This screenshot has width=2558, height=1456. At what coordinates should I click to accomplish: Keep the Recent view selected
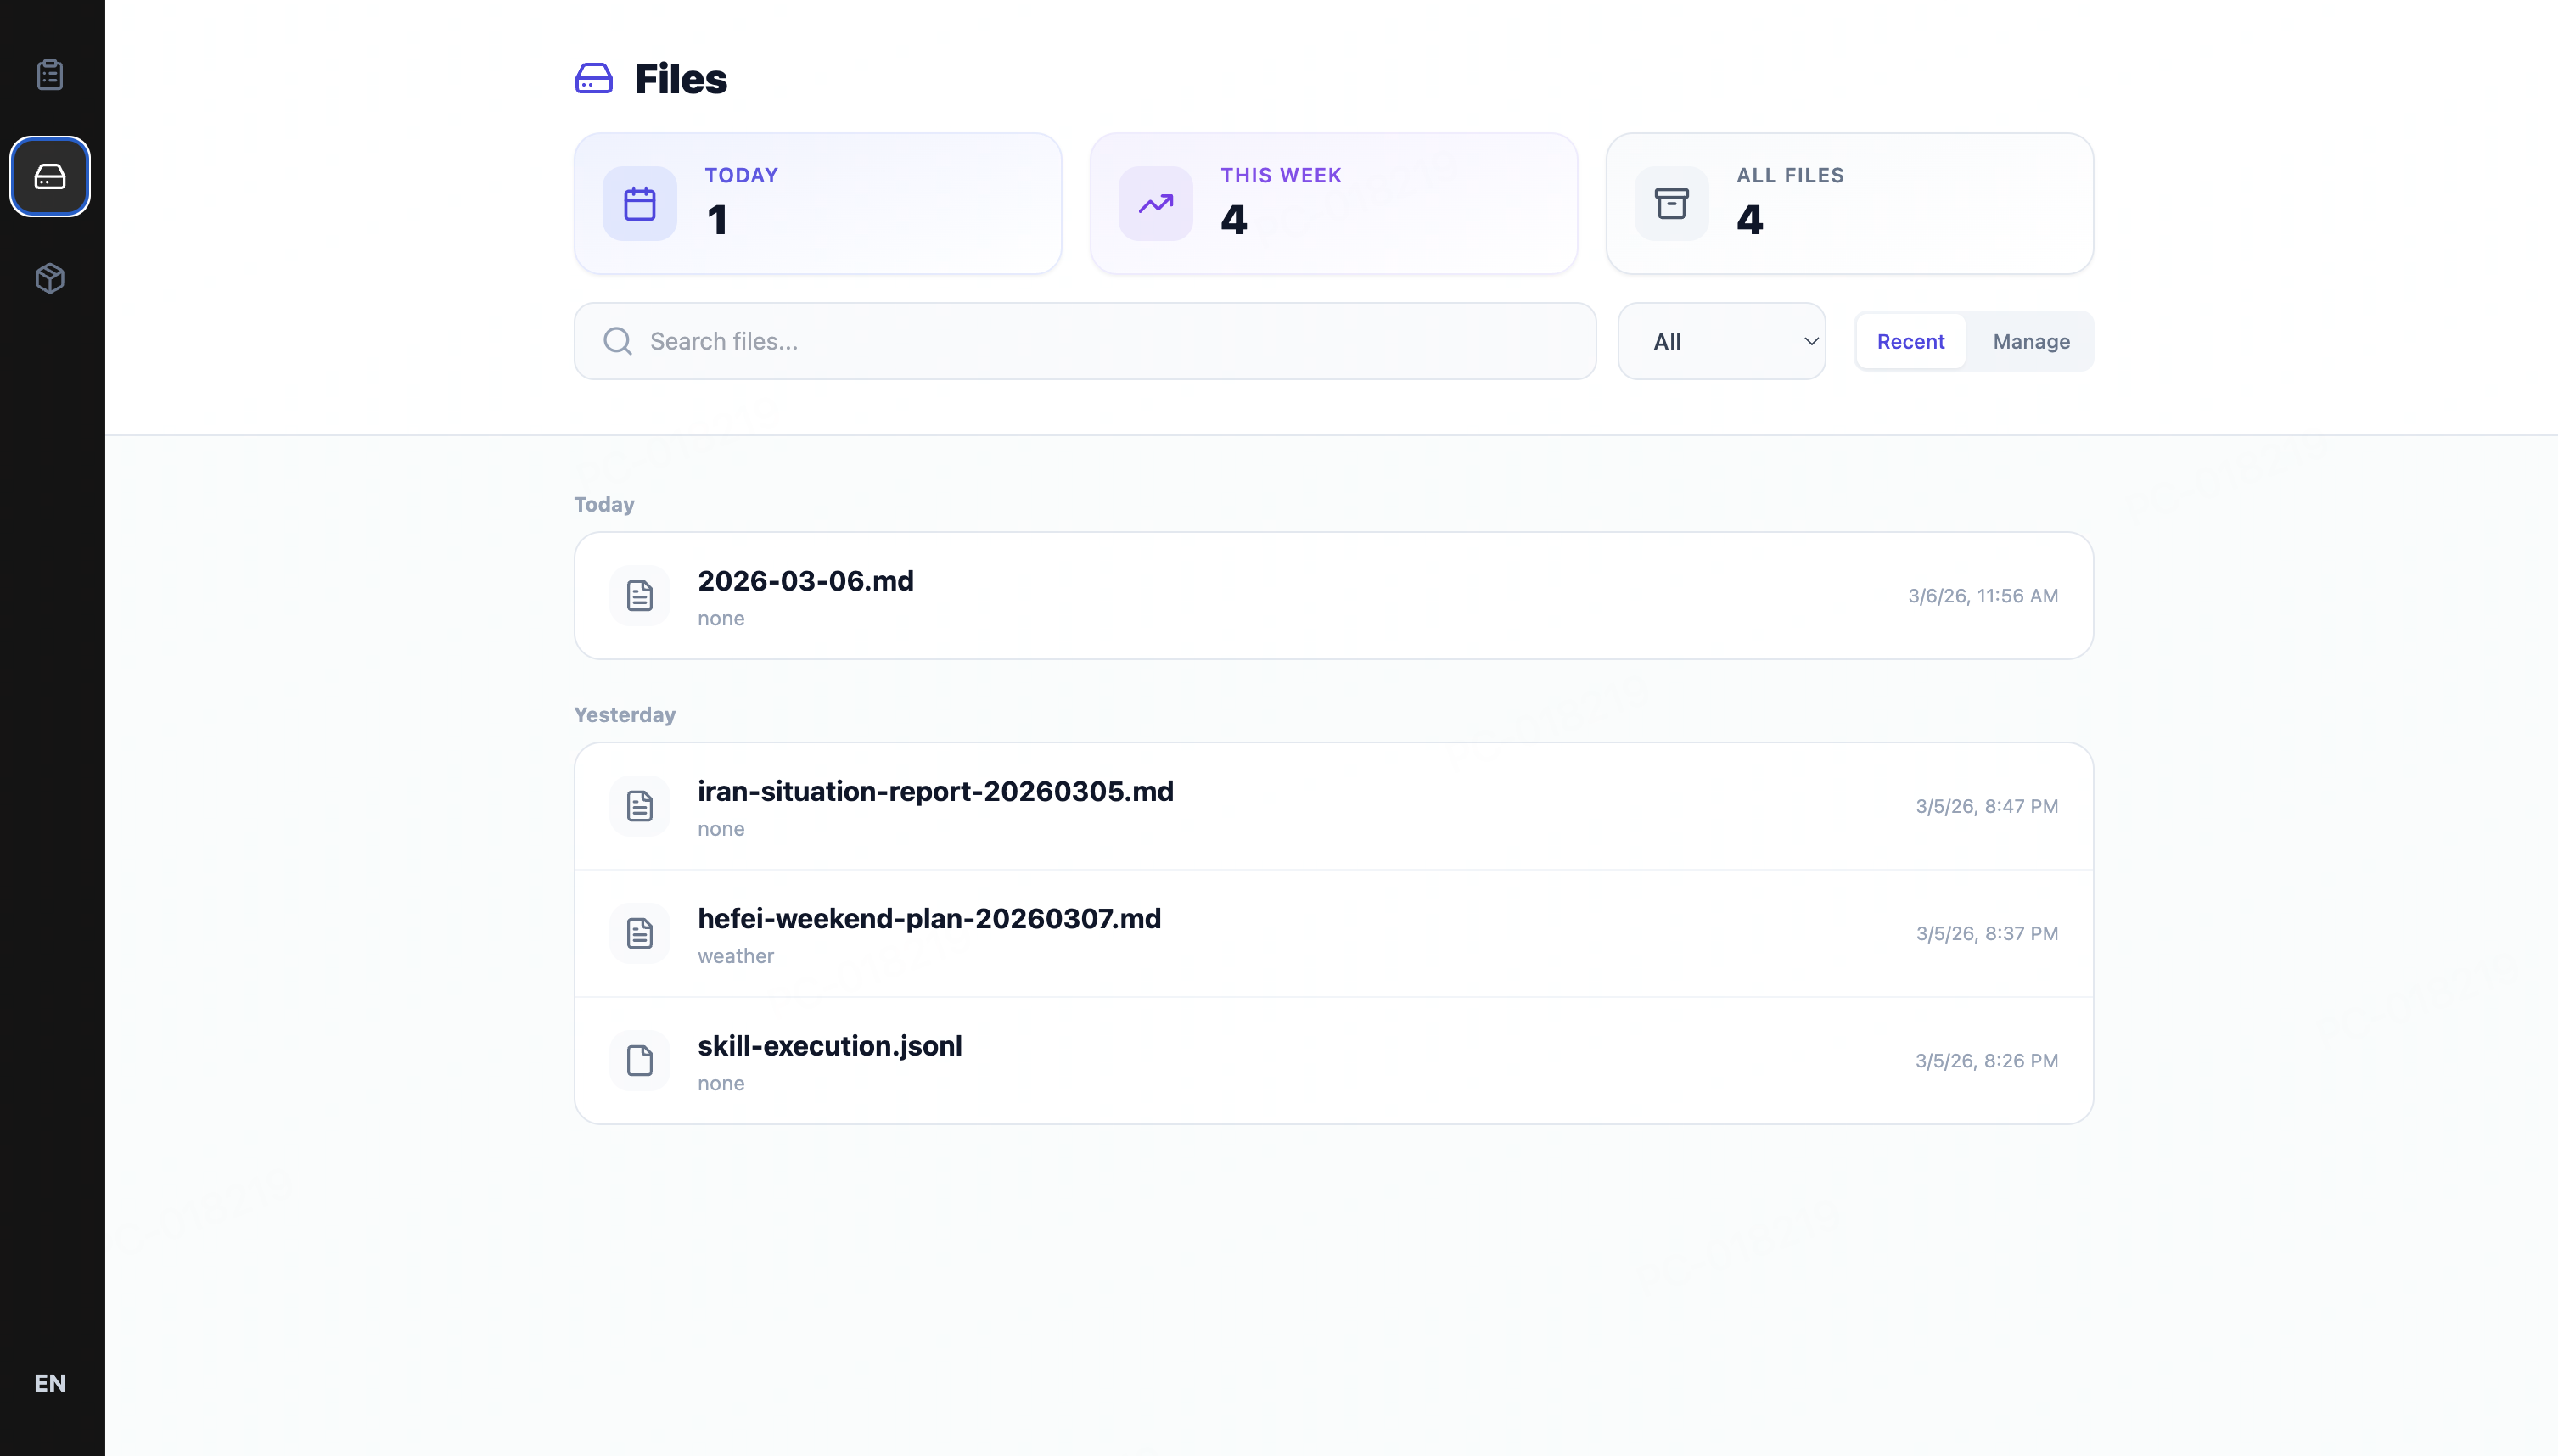pyautogui.click(x=1910, y=341)
